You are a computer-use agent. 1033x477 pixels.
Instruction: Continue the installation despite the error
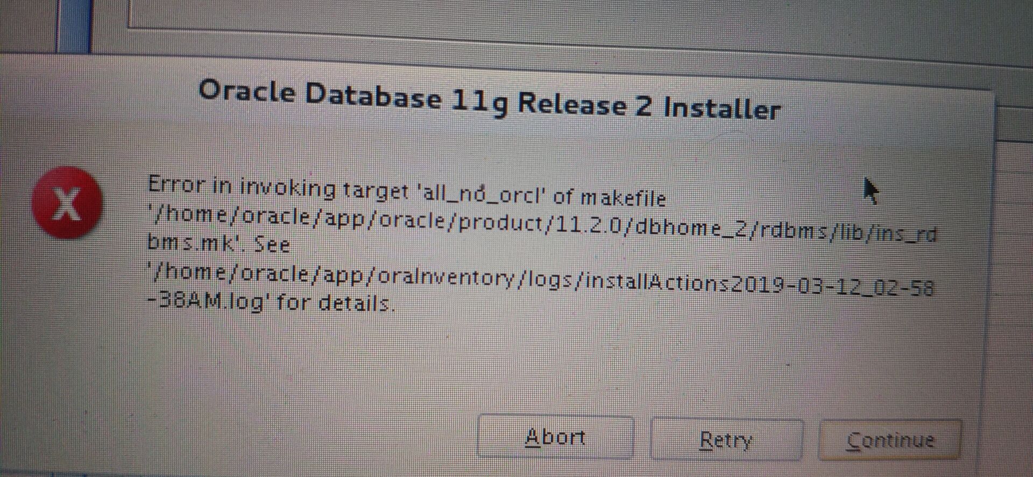pyautogui.click(x=890, y=440)
